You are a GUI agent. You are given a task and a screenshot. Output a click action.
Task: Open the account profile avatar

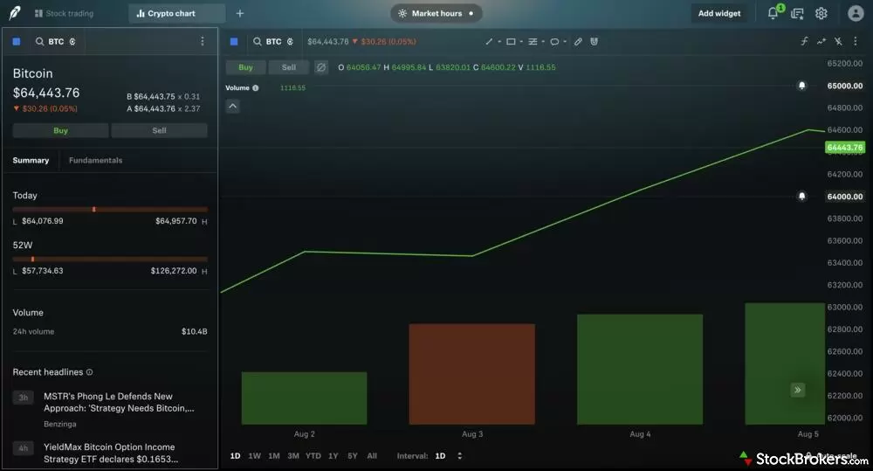tap(856, 13)
